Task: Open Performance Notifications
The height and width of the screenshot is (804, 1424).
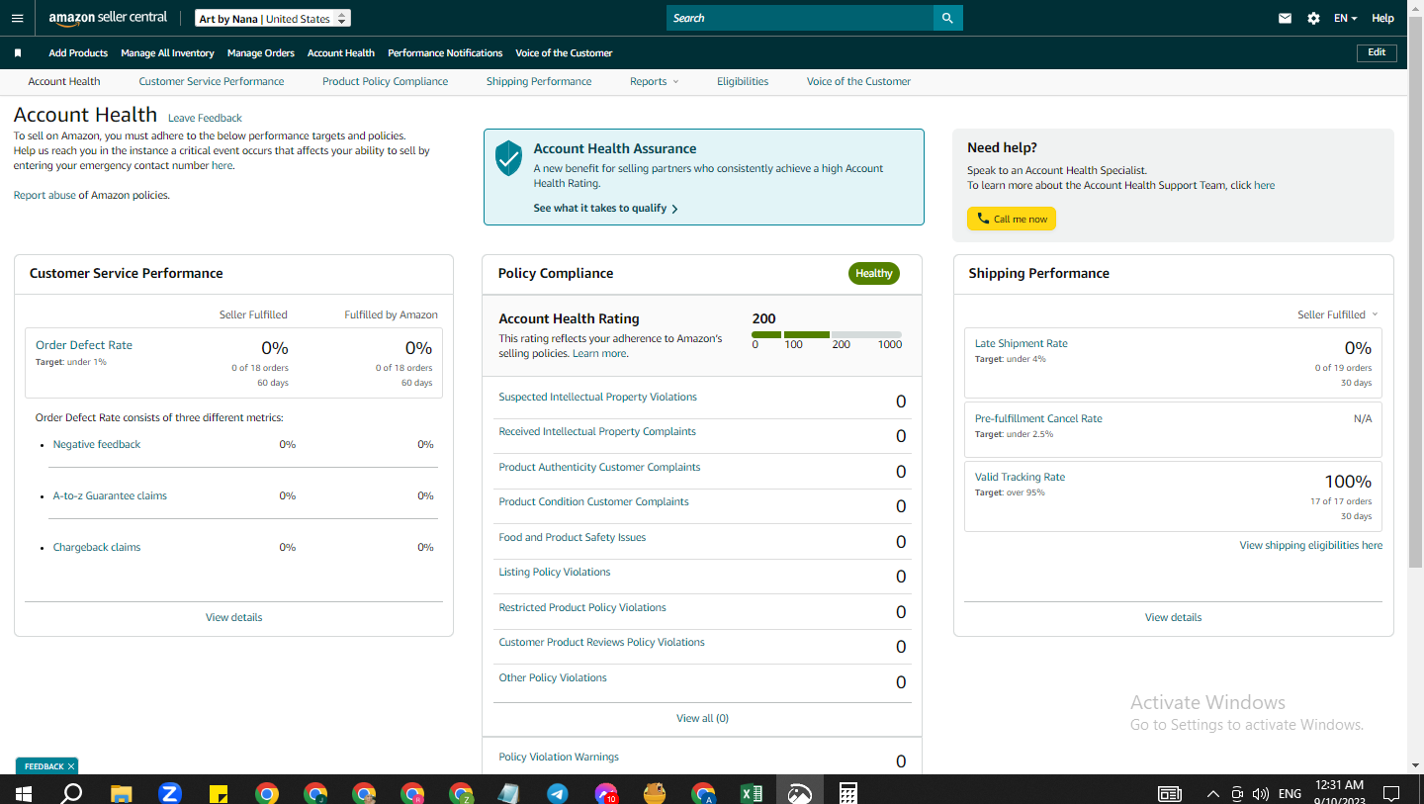Action: [445, 53]
